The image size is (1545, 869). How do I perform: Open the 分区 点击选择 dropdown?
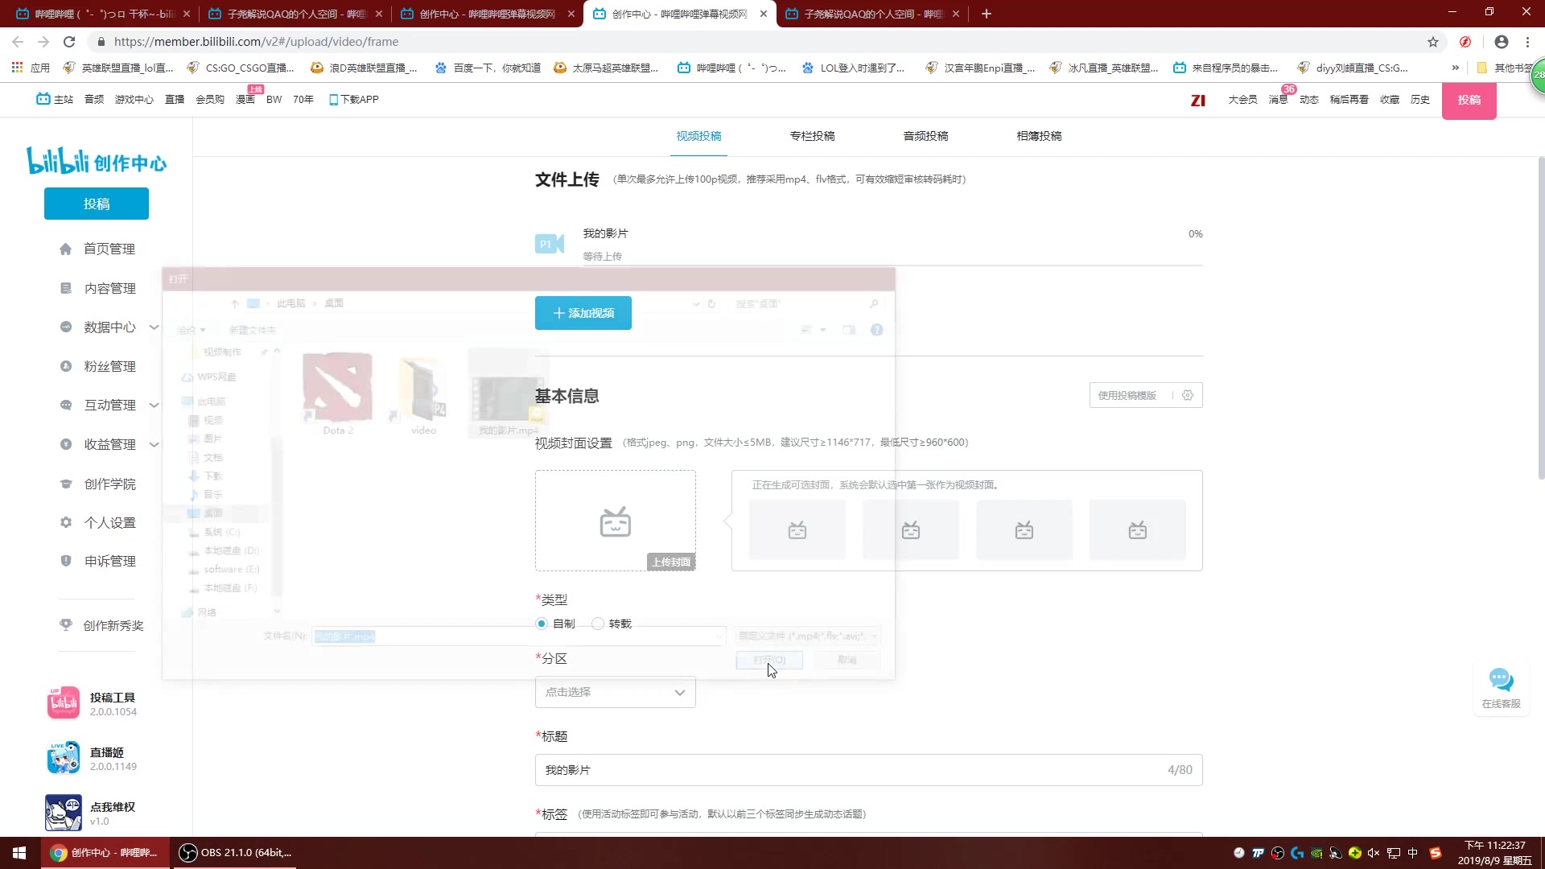(615, 692)
